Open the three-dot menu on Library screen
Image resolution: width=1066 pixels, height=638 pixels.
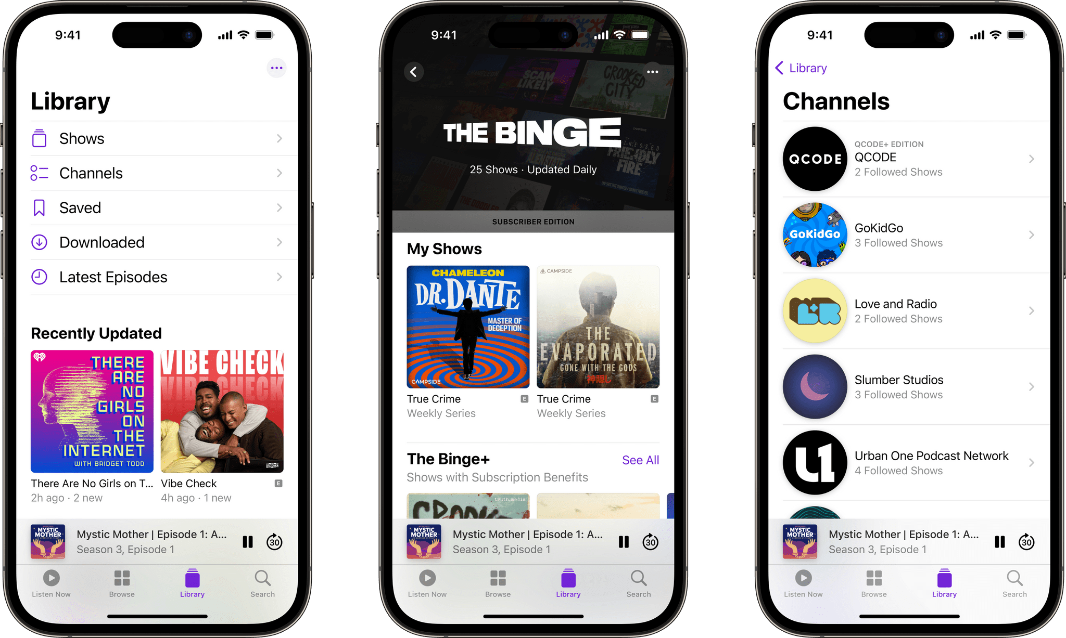(276, 68)
